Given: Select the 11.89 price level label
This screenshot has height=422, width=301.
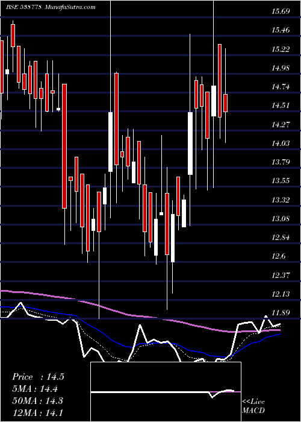Looking at the screenshot, I should [x=281, y=313].
